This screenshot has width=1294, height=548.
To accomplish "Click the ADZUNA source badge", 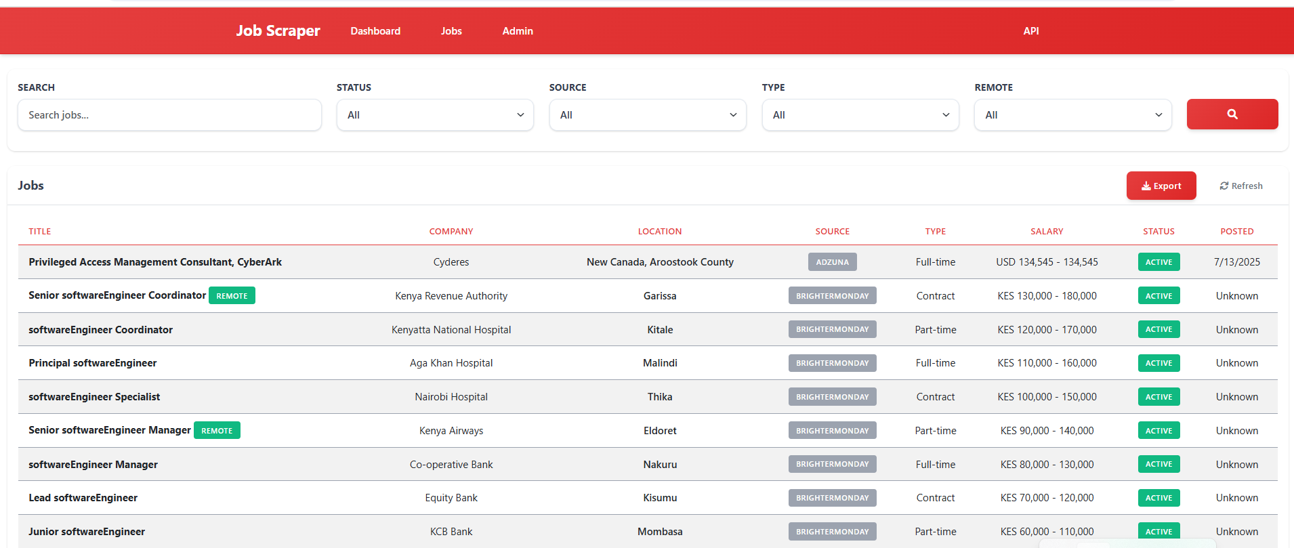I will 833,262.
